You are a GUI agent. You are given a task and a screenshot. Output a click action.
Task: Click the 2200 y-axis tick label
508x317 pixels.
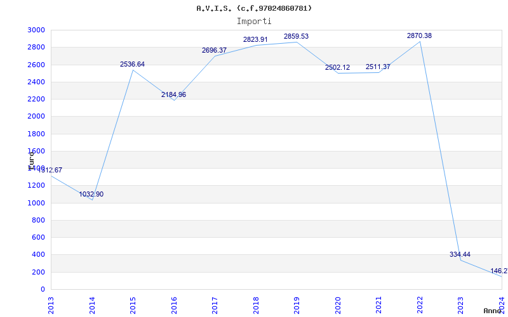[36, 99]
